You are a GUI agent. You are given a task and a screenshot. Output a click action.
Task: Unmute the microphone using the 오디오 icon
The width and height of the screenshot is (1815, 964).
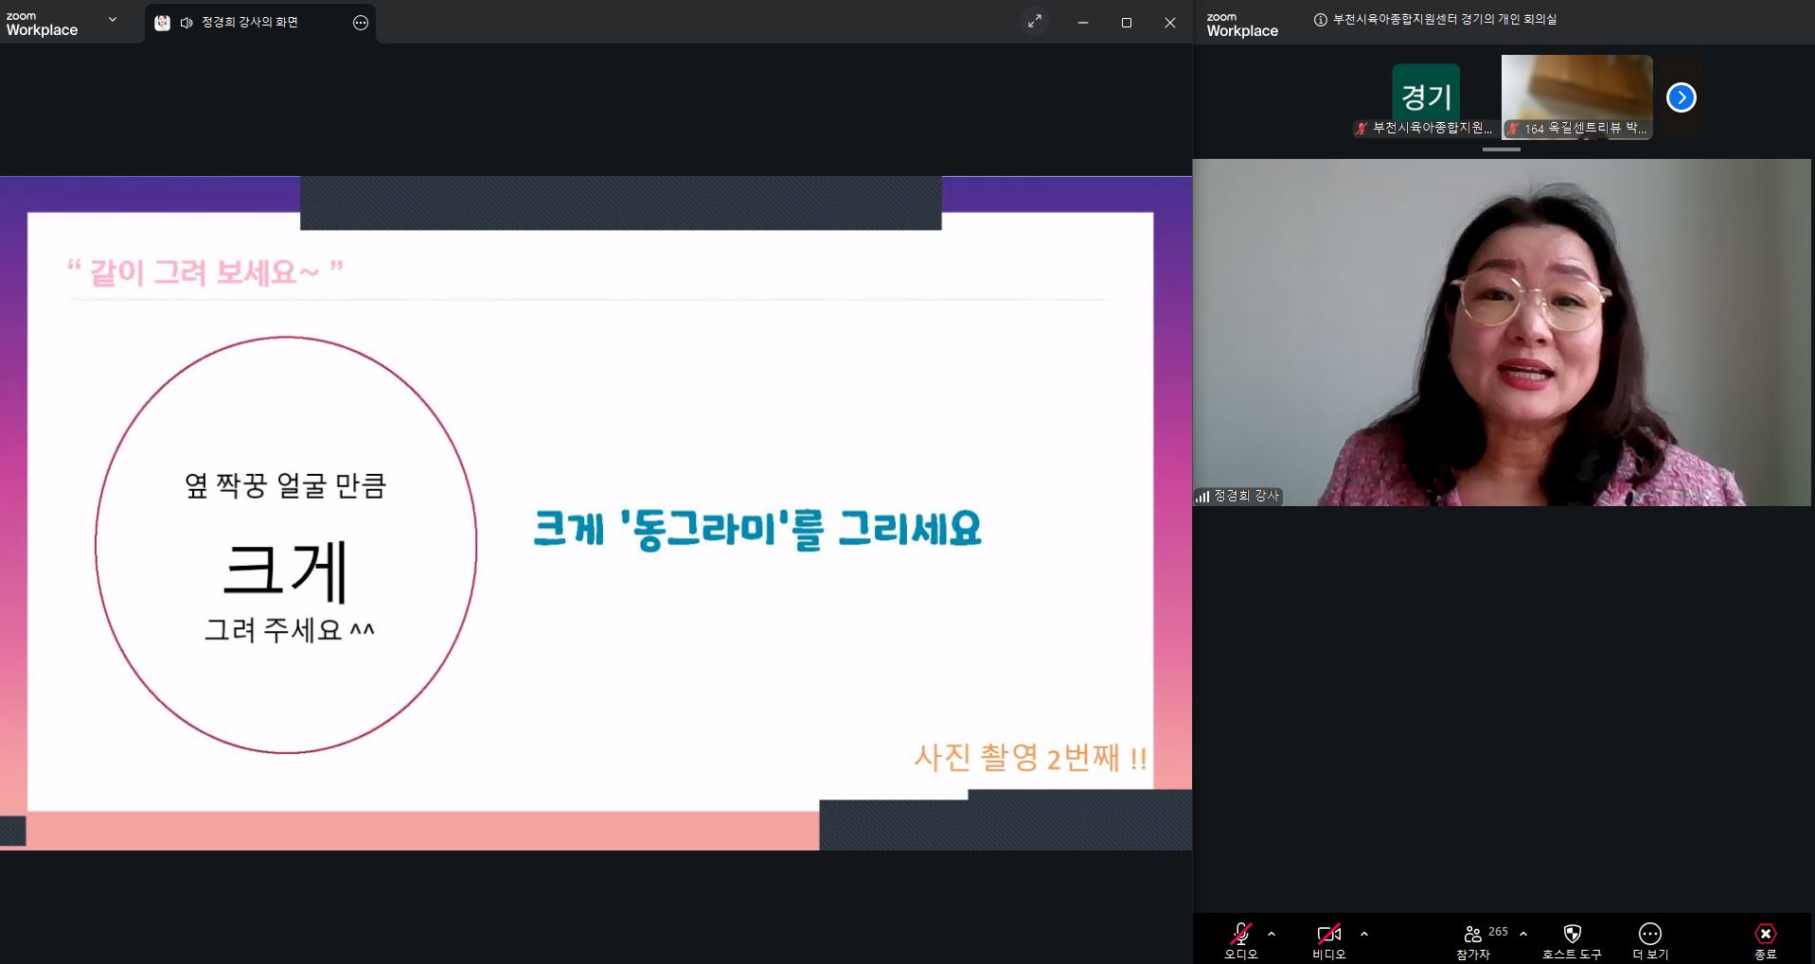(x=1240, y=935)
